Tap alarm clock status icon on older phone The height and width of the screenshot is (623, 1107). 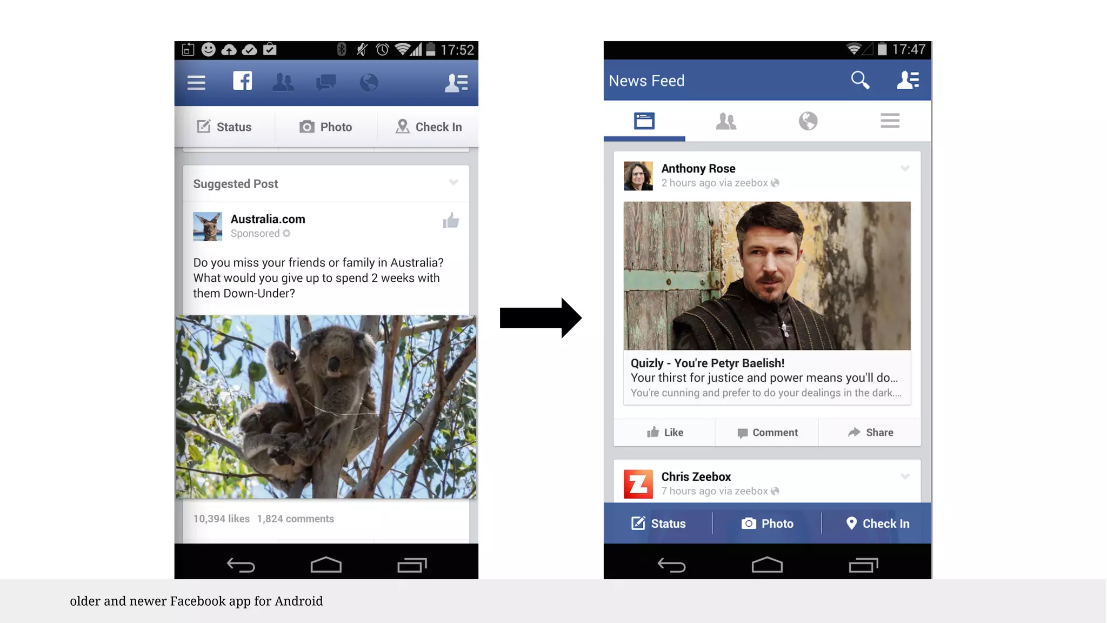pos(382,50)
